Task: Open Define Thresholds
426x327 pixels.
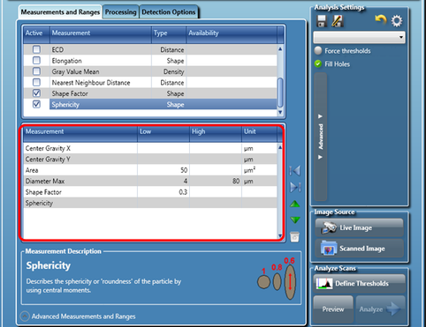Action: pos(359,283)
